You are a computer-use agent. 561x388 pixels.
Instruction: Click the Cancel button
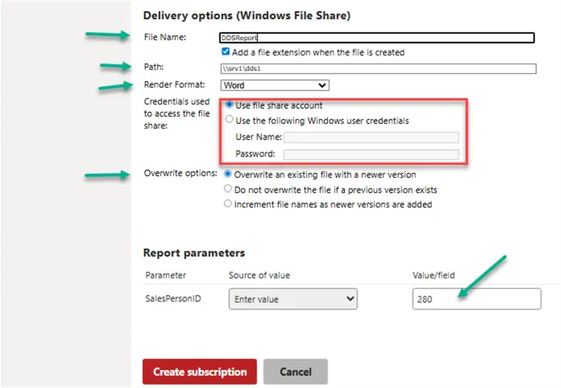click(295, 372)
